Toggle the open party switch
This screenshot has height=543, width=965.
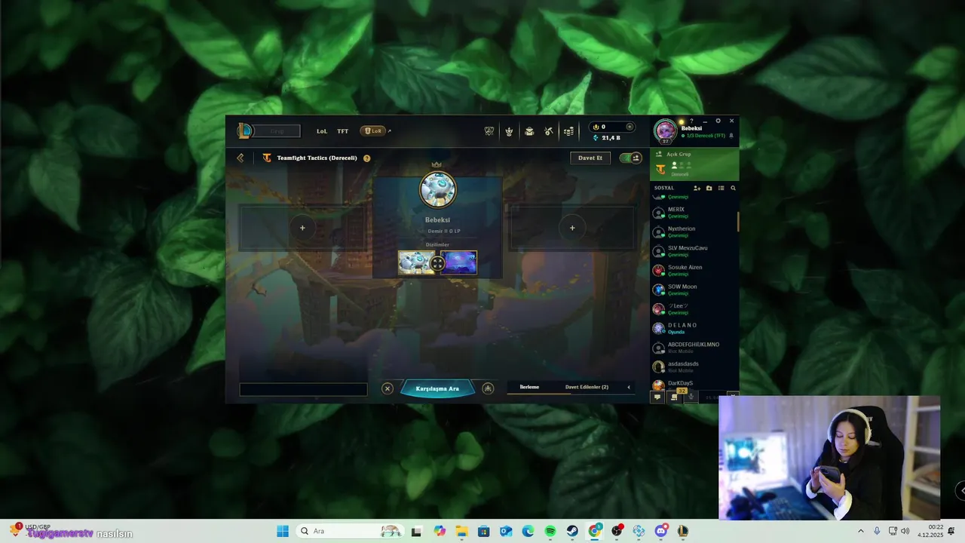(630, 158)
